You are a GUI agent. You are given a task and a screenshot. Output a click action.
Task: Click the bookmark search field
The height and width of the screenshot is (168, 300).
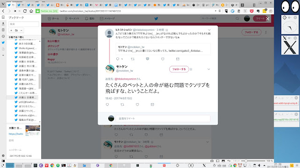24,24
